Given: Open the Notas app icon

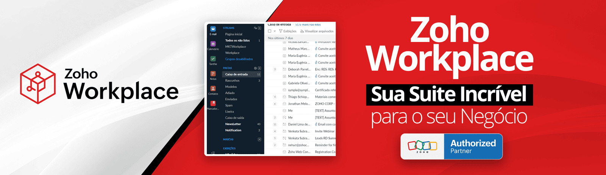Looking at the screenshot, I should [213, 74].
